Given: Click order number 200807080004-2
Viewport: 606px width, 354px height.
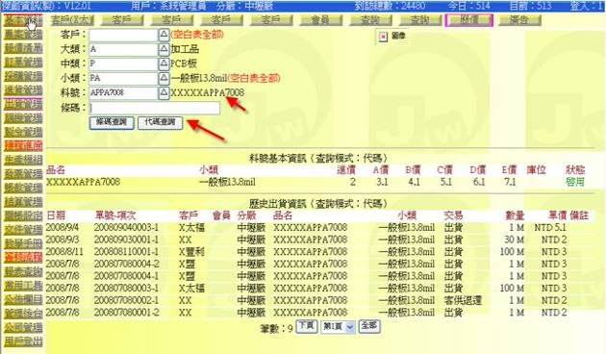Looking at the screenshot, I should pos(126,264).
